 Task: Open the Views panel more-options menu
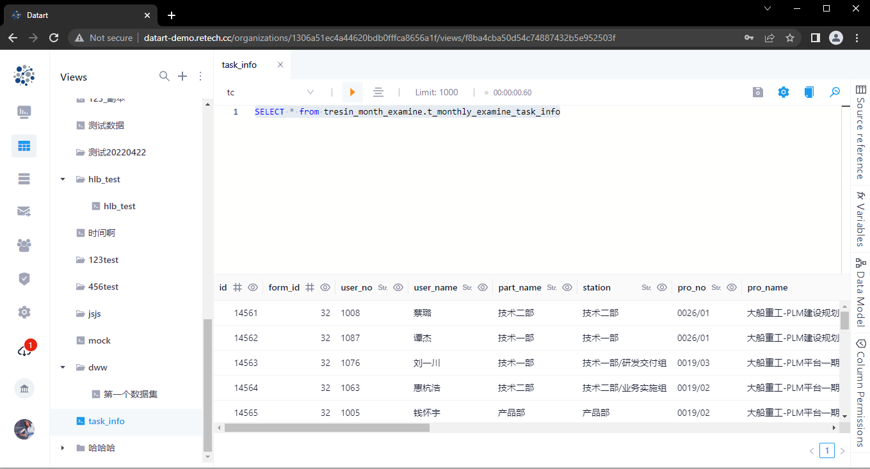tap(200, 76)
